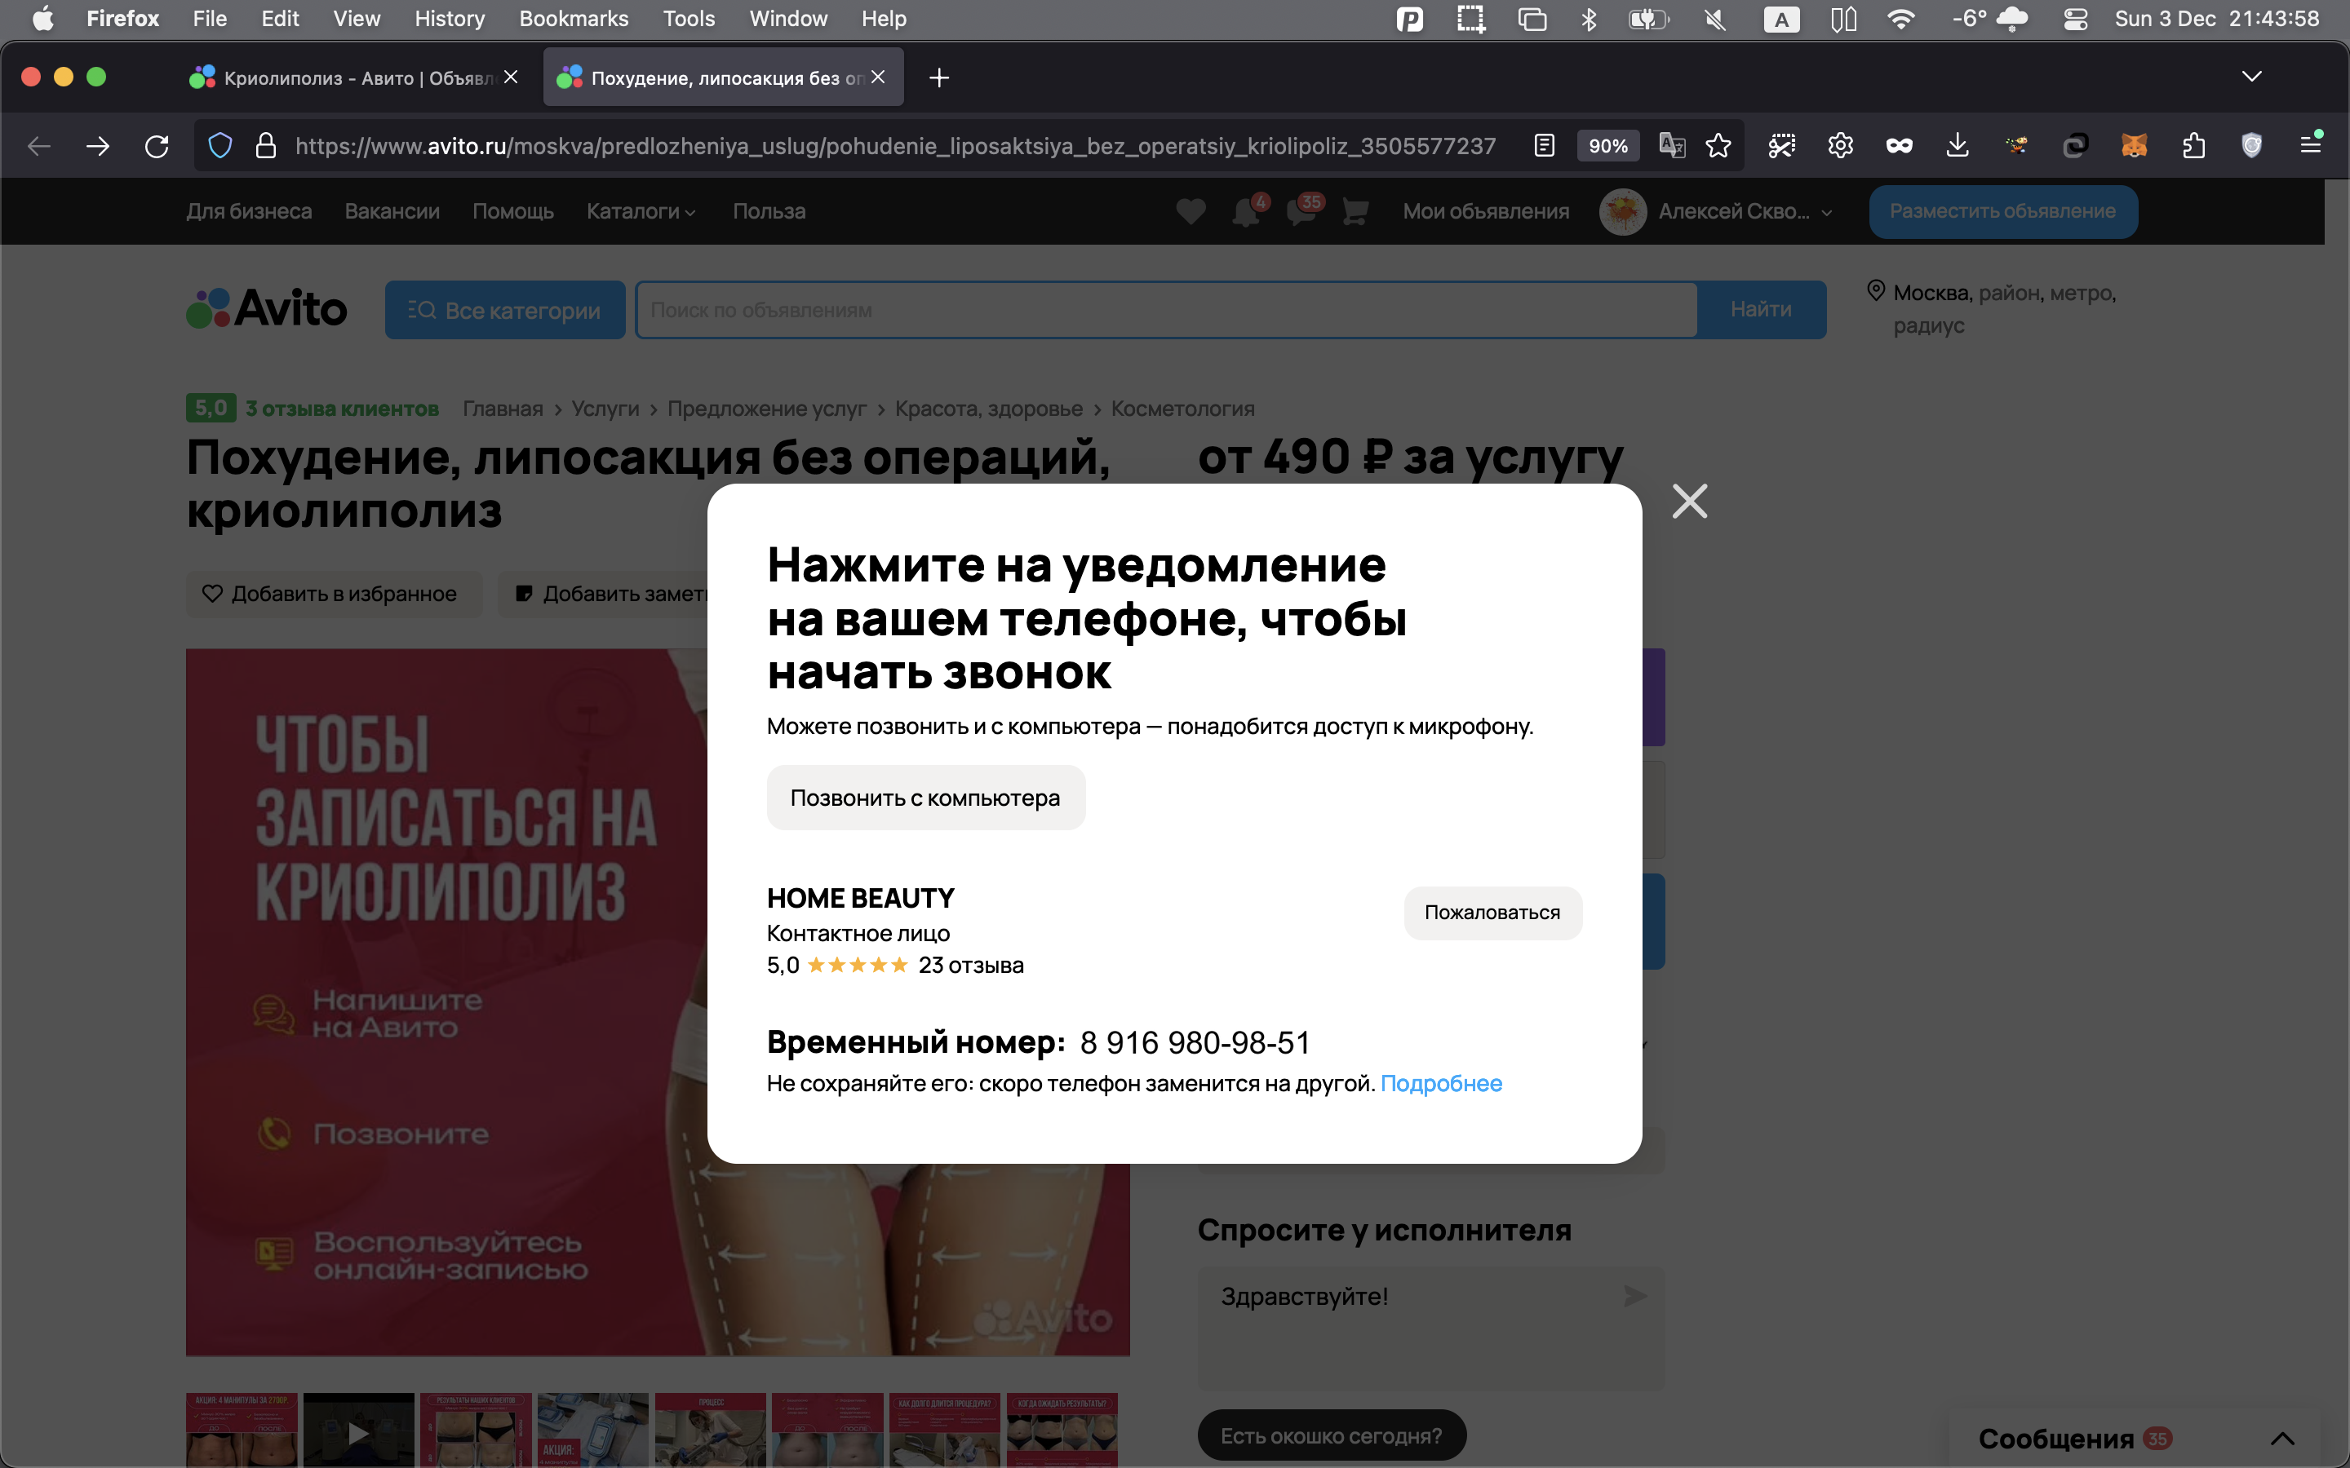Click Позвонить с компьютера button
Image resolution: width=2350 pixels, height=1468 pixels.
click(x=925, y=798)
